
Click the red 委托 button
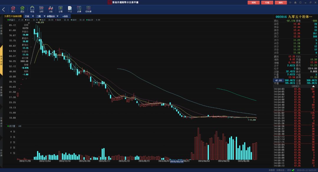pyautogui.click(x=281, y=2)
